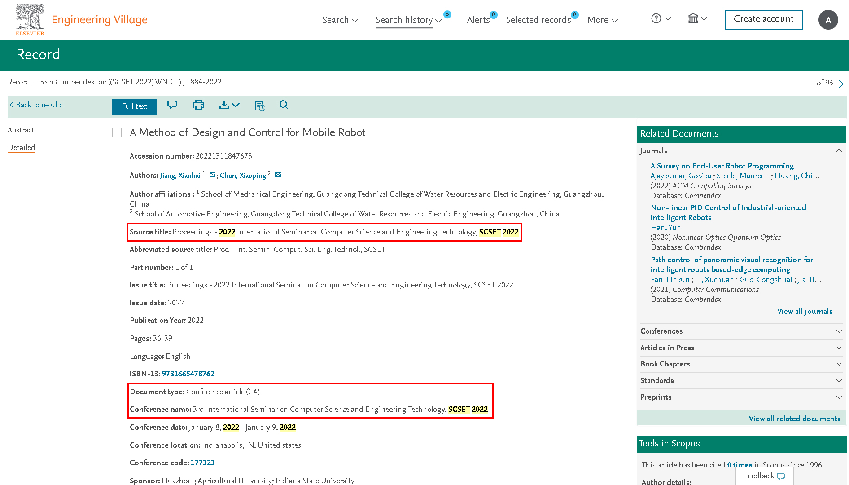Click related author Han, Yun
The image size is (849, 485).
[665, 227]
